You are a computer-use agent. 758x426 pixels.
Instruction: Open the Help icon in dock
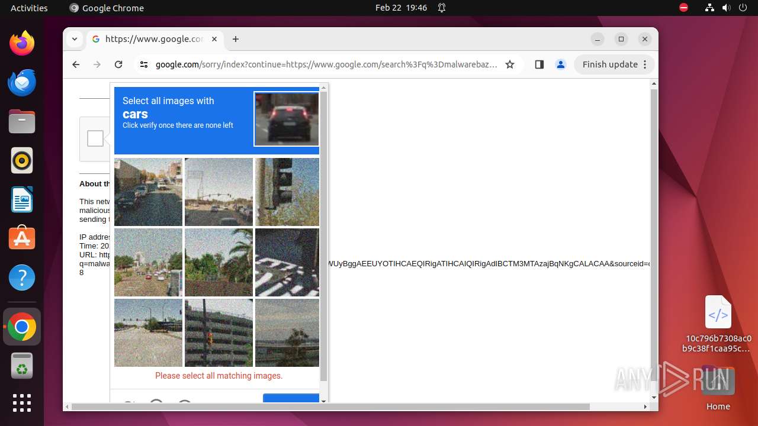pyautogui.click(x=22, y=277)
